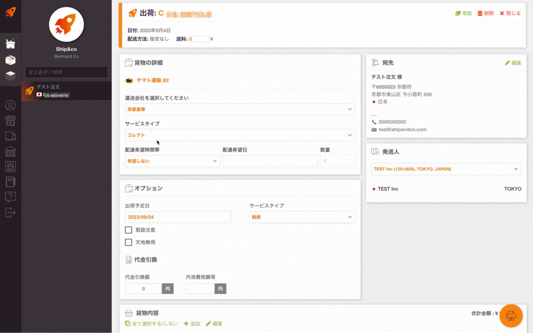Toggle 全て選択する/しない for items
The width and height of the screenshot is (533, 333).
151,323
